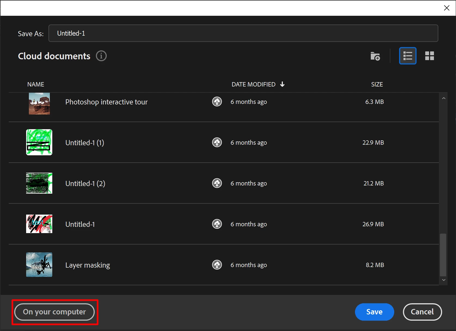Click the document list scrollbar thumb
456x331 pixels.
click(x=443, y=255)
